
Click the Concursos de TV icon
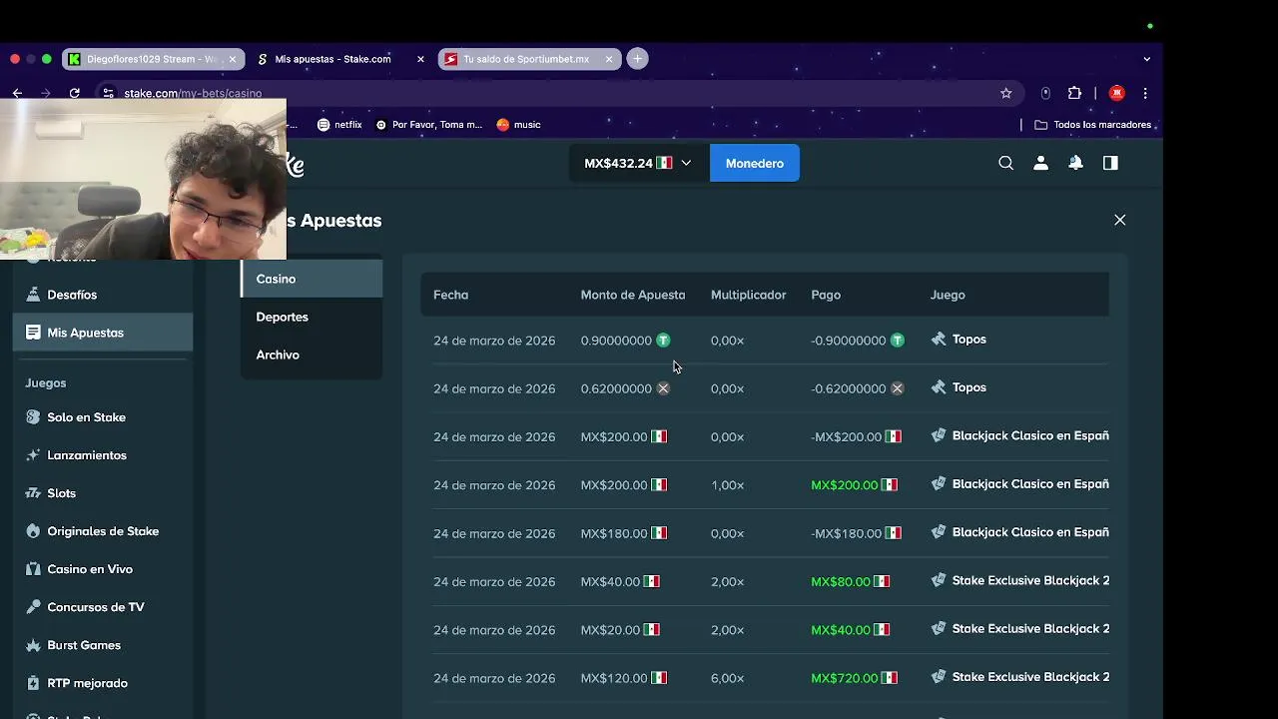point(33,607)
